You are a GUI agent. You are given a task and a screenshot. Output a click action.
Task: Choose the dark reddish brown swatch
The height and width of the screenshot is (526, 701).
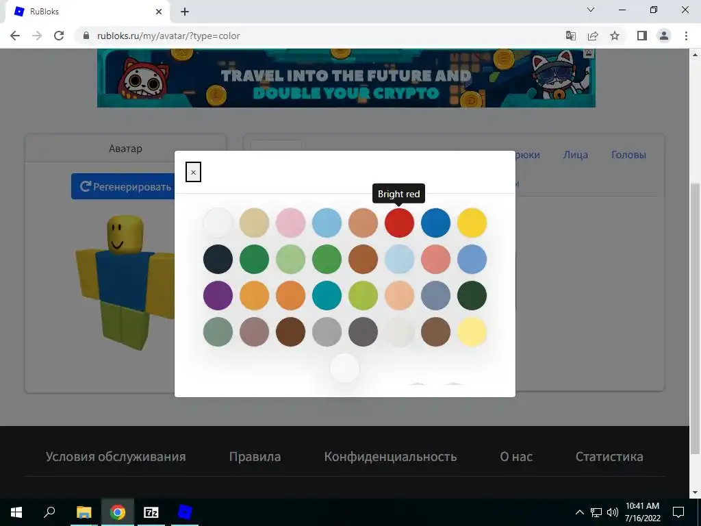click(290, 332)
